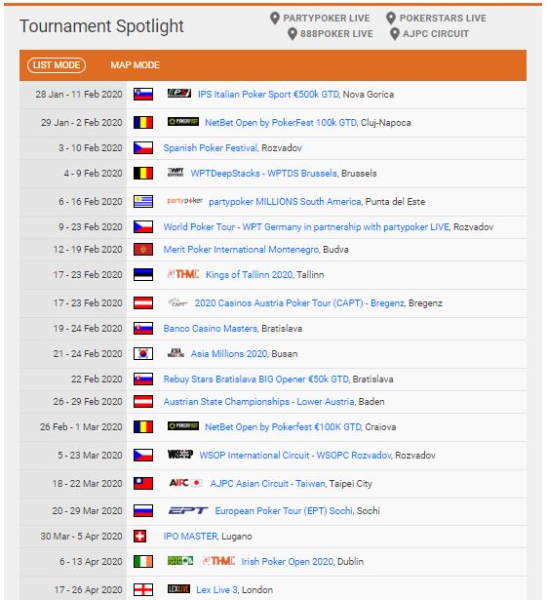Open 888POKER LIVE filter link
The height and width of the screenshot is (600, 547).
point(336,34)
